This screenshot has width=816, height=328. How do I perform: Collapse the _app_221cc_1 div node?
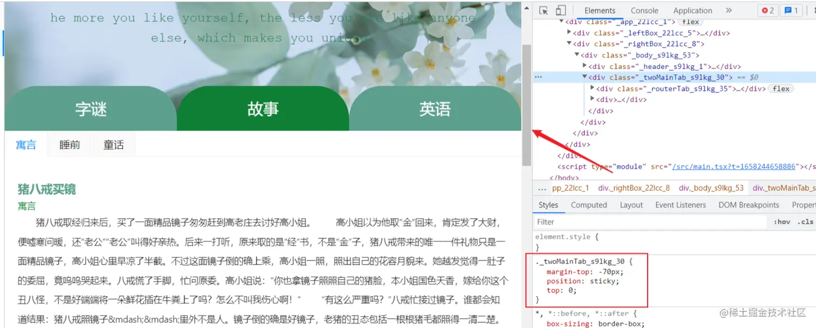coord(561,22)
